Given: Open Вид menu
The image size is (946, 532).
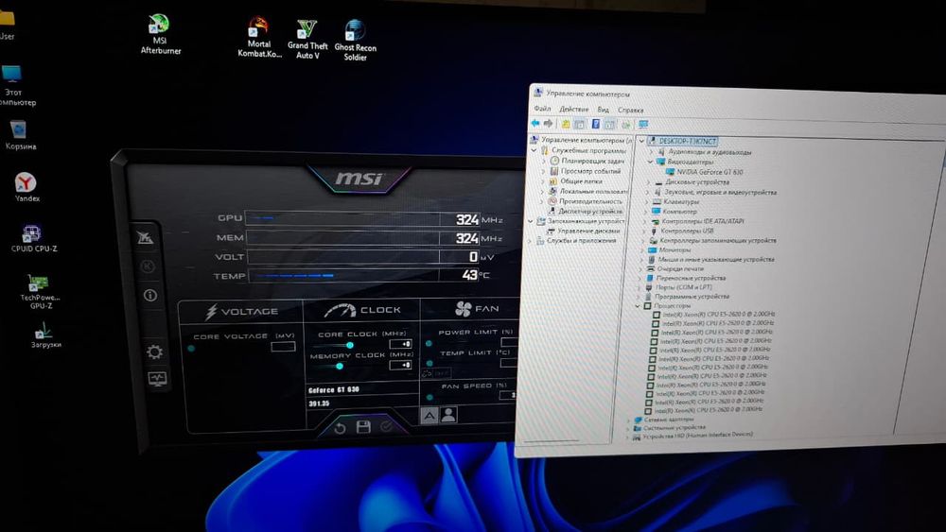Looking at the screenshot, I should pyautogui.click(x=603, y=110).
